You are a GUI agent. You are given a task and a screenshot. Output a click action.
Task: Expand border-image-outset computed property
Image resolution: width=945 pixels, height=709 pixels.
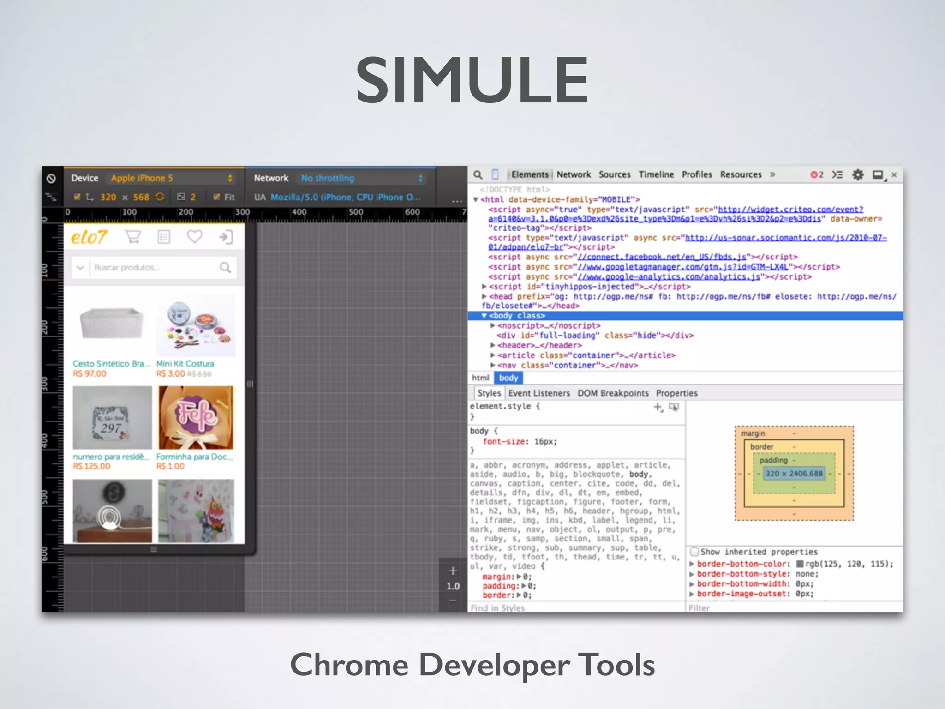[692, 594]
